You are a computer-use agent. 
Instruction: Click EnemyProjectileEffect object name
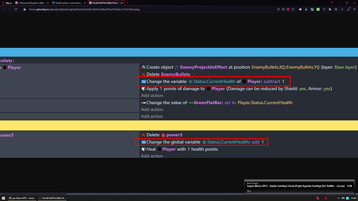click(x=203, y=67)
